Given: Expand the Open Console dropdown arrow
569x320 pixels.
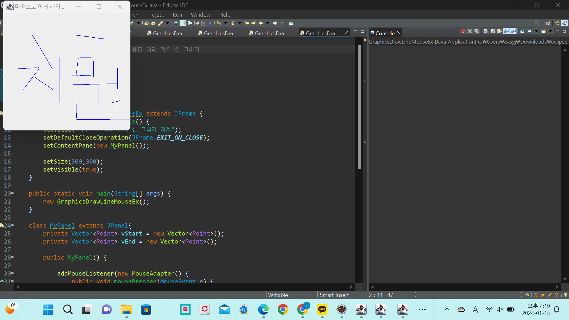Looking at the screenshot, I should [550, 31].
